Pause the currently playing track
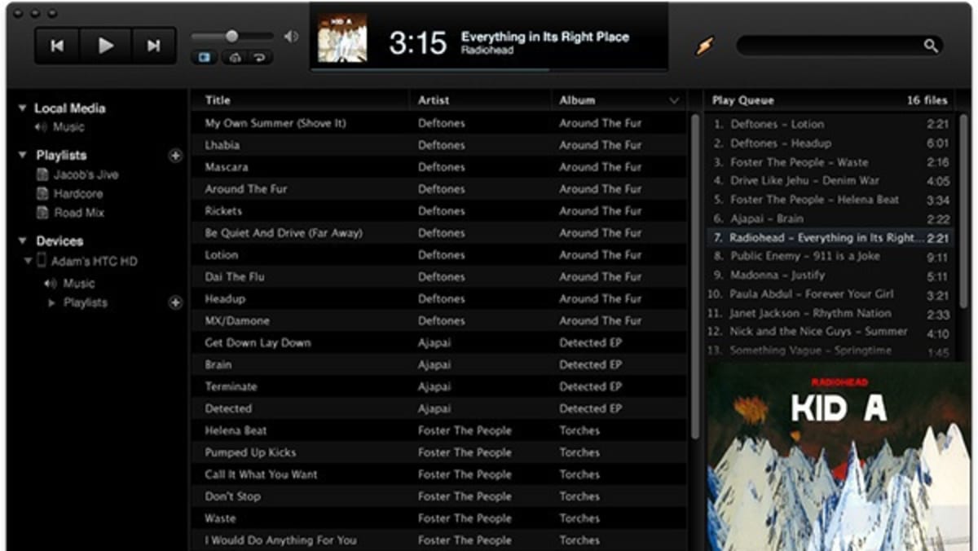Screen dimensions: 978x551 pos(107,46)
